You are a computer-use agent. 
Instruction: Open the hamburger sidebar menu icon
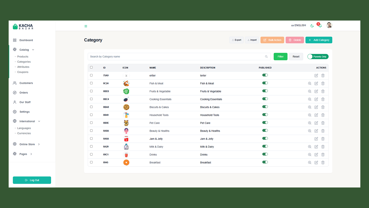click(x=86, y=26)
